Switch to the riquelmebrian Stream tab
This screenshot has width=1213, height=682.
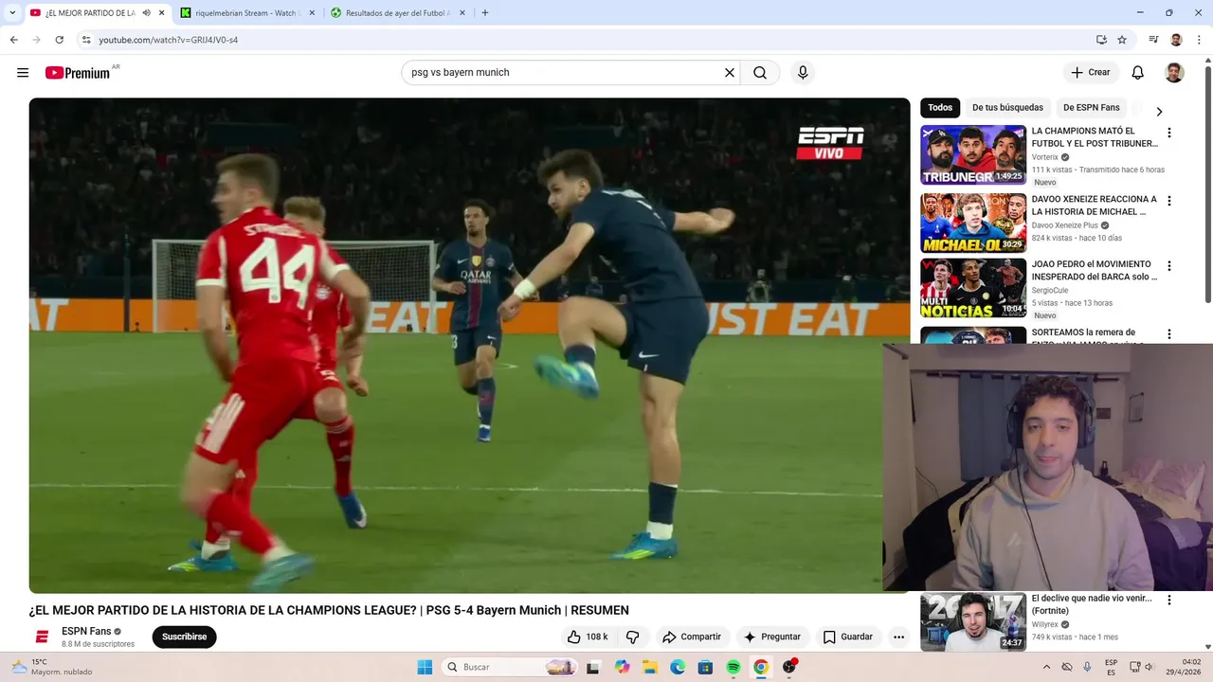click(x=245, y=13)
